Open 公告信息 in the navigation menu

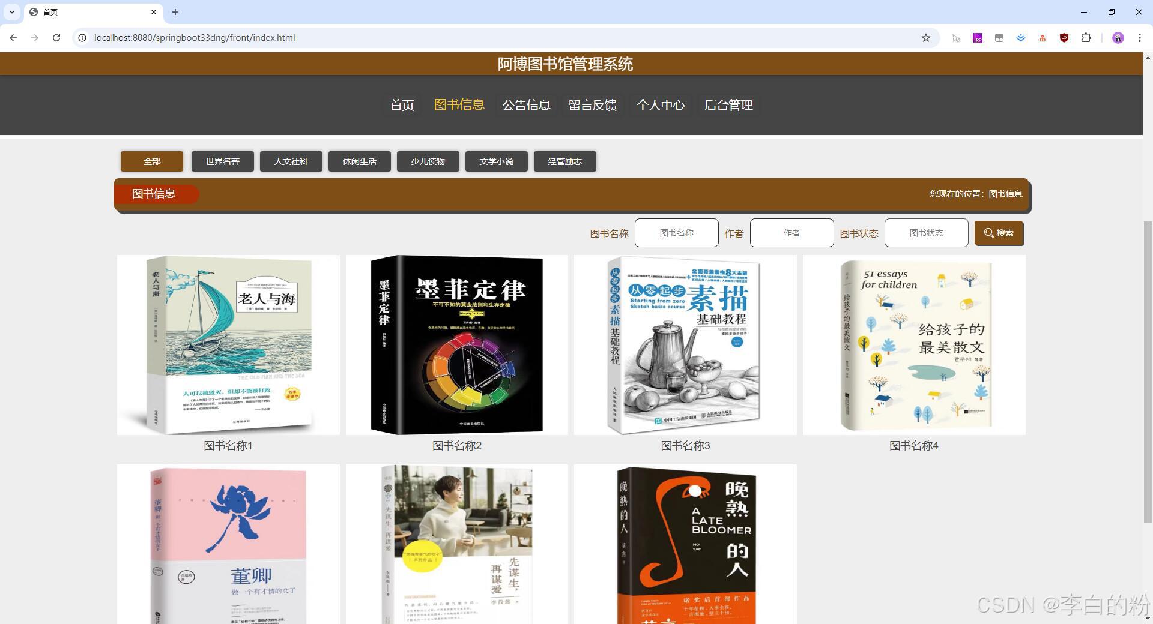coord(526,105)
